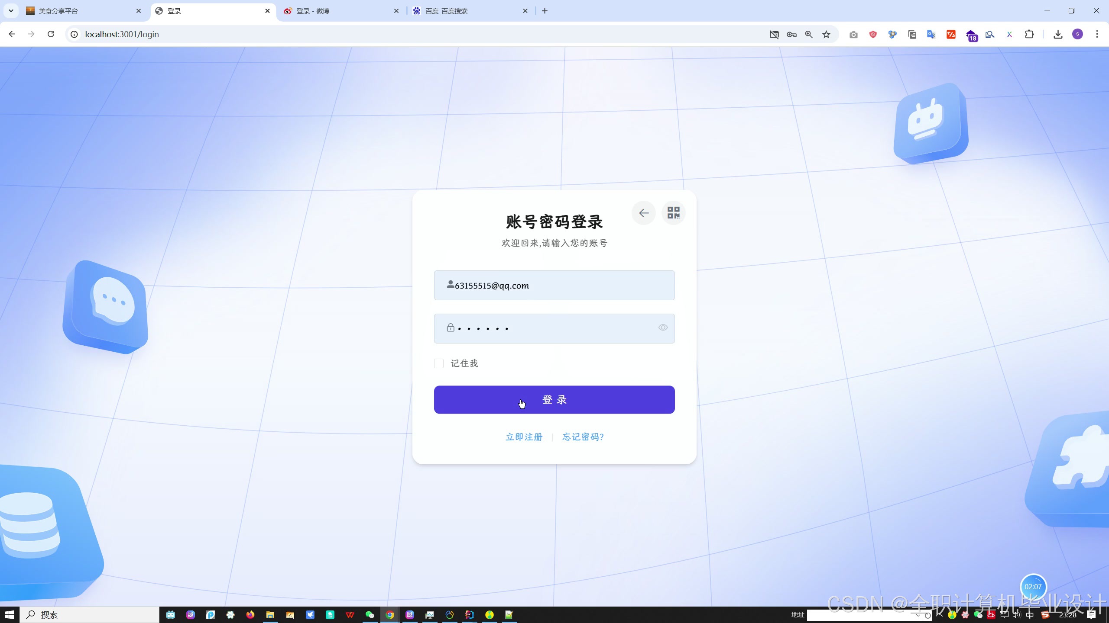
Task: Check the 记住我 remember me checkbox
Action: point(439,363)
